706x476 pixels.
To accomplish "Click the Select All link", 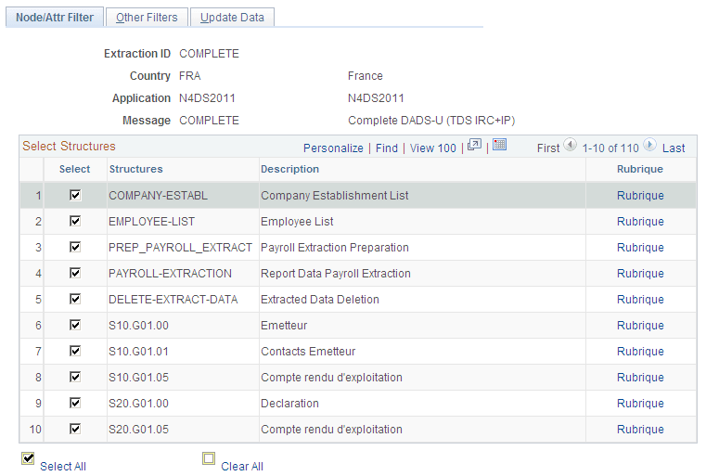I will tap(63, 467).
